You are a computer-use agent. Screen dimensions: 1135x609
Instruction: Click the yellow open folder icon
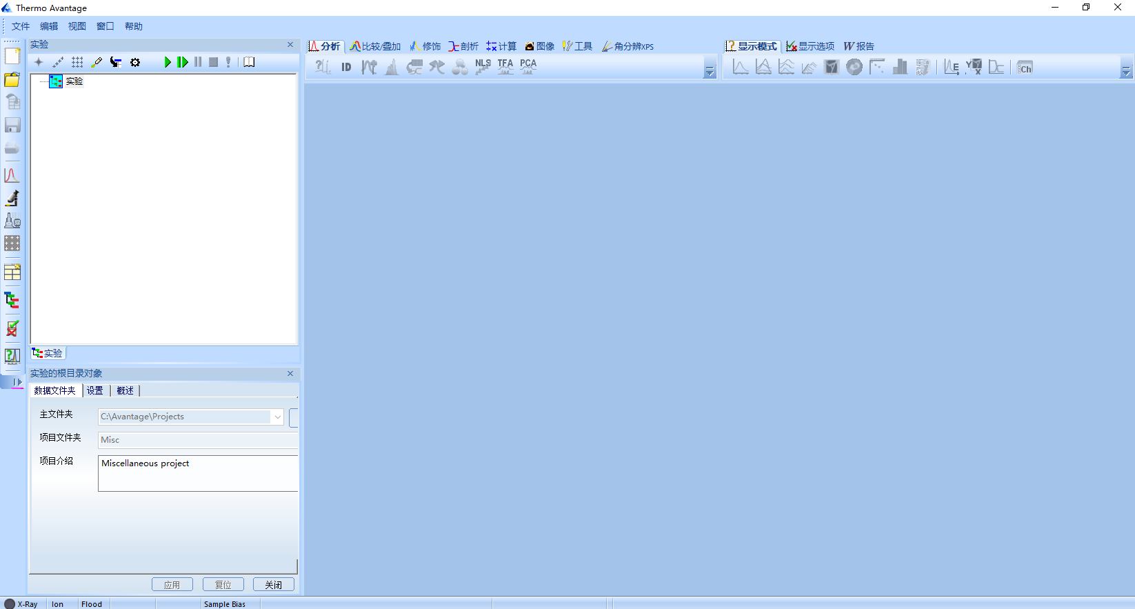[12, 80]
